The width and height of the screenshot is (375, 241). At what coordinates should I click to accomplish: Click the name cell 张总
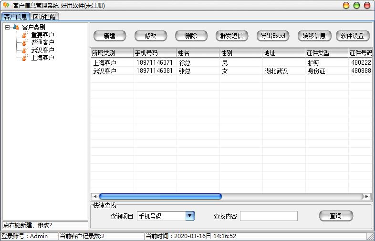(x=185, y=71)
